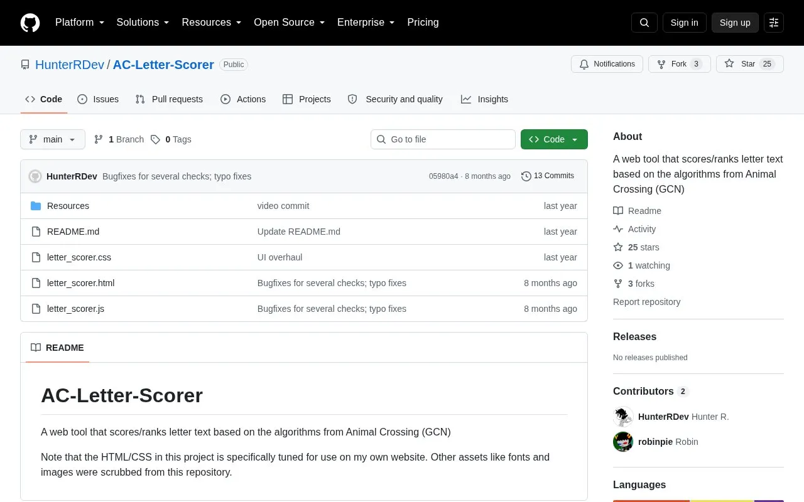Image resolution: width=804 pixels, height=502 pixels.
Task: Click the Notifications button
Action: [x=607, y=64]
